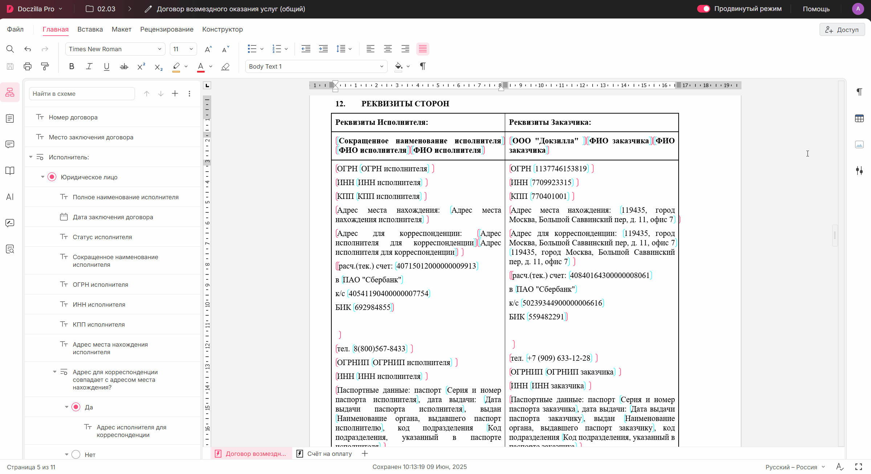Decrease paragraph indent

click(x=306, y=49)
